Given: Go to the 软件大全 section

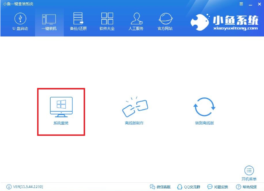Looking at the screenshot, I should 107,22.
